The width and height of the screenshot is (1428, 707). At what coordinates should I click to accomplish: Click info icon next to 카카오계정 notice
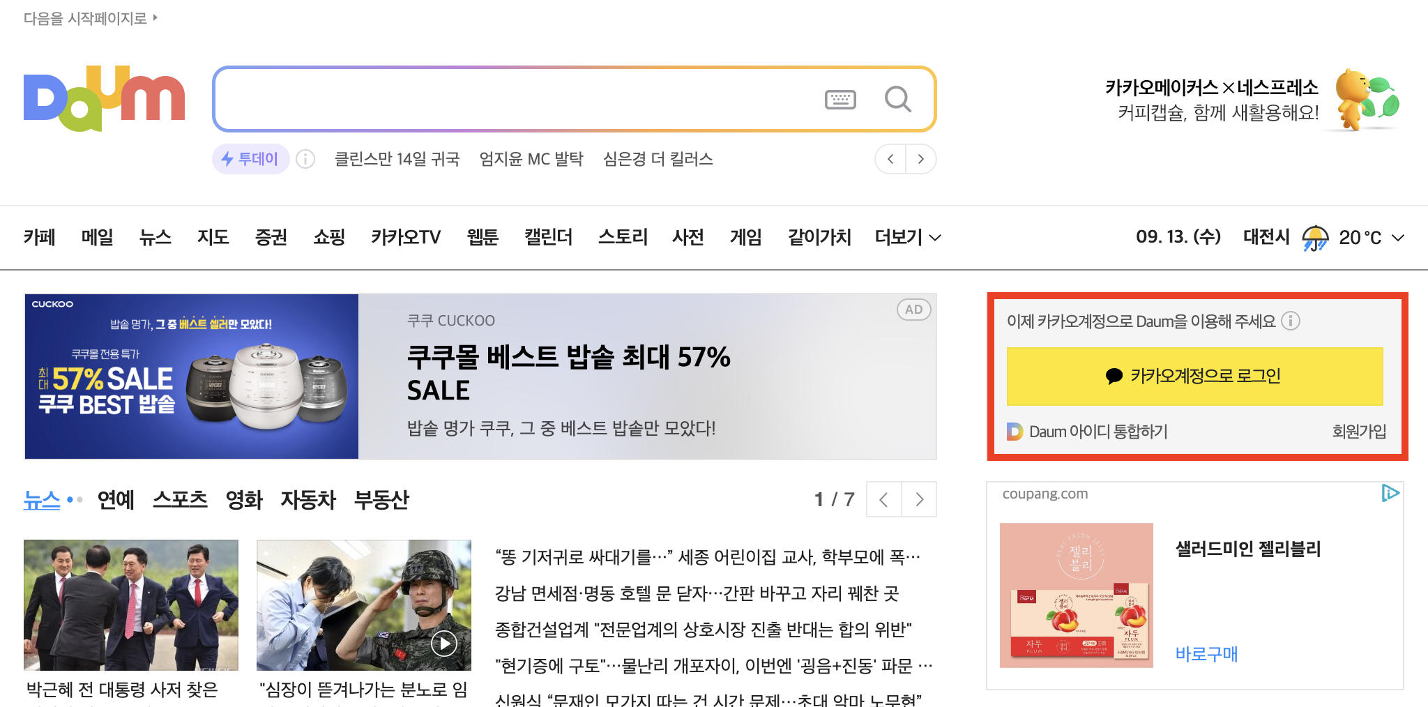point(1291,321)
